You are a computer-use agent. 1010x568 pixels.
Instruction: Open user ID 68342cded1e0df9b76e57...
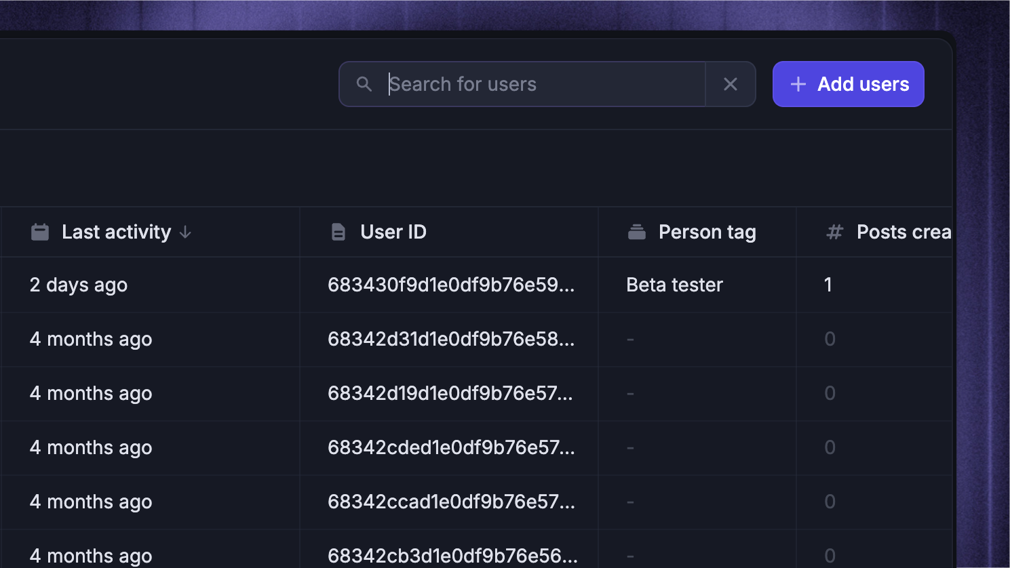pyautogui.click(x=451, y=447)
